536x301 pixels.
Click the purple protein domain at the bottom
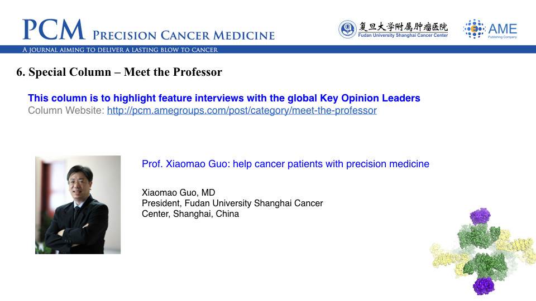click(x=484, y=285)
